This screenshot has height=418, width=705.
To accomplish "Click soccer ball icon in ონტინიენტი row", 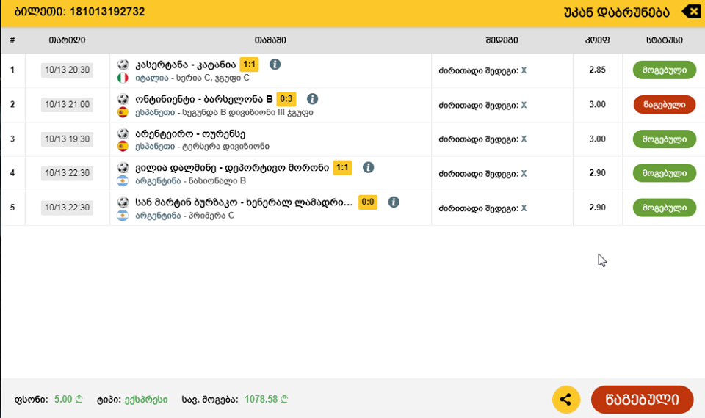I will [x=123, y=99].
